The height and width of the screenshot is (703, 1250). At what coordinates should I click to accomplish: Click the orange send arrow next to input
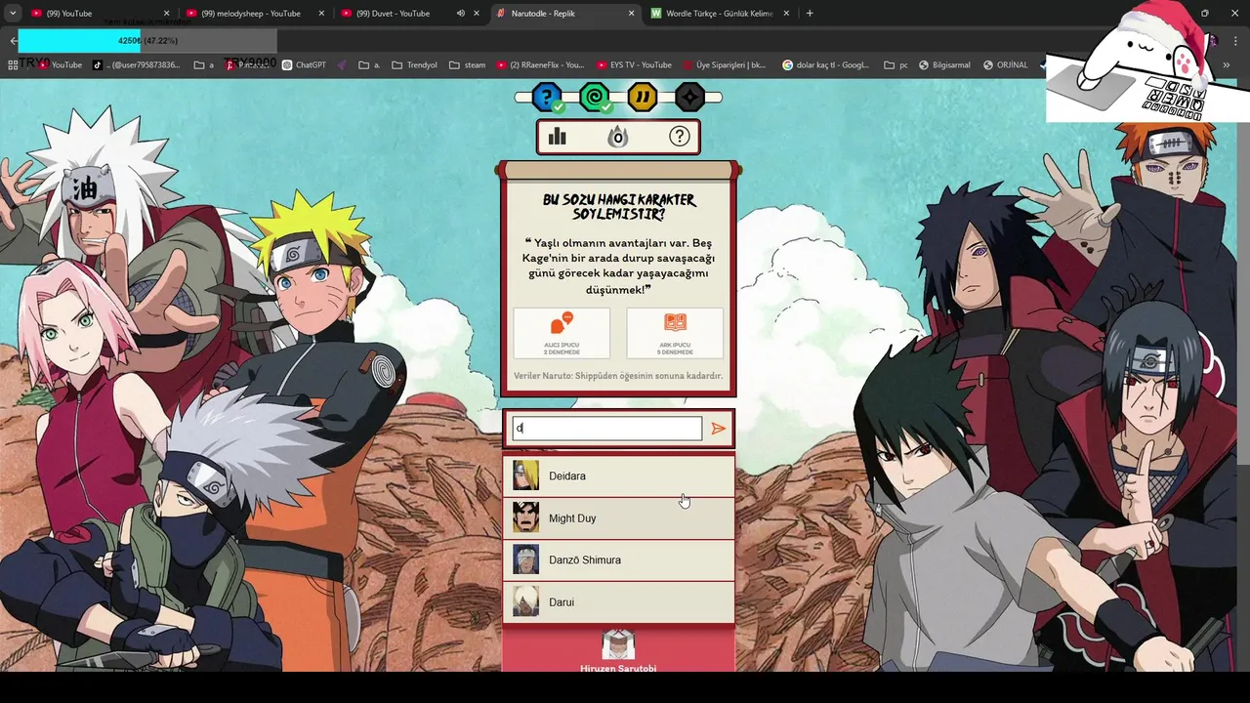point(719,428)
